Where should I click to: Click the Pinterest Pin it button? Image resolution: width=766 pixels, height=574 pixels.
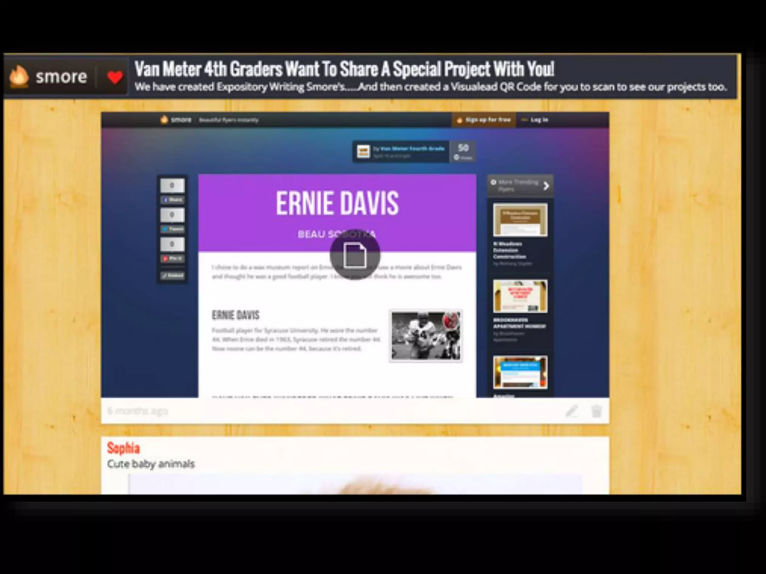pyautogui.click(x=172, y=258)
